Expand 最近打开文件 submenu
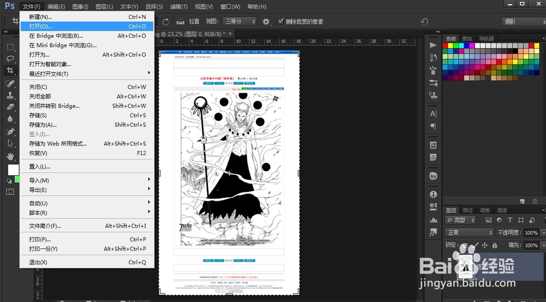Screen dimensions: 546x302 tap(87, 74)
